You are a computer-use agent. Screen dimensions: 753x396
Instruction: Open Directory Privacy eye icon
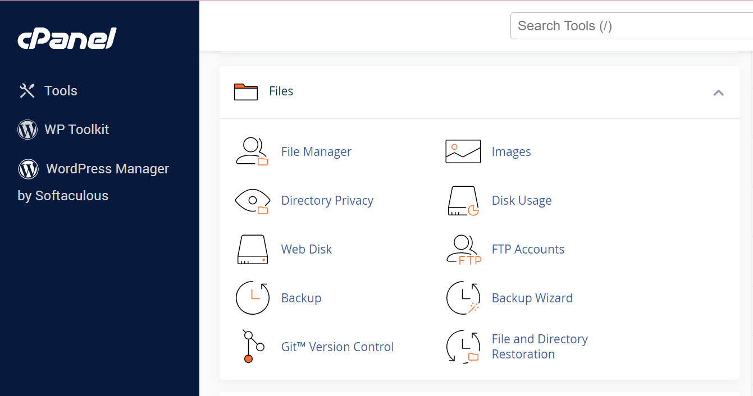click(x=252, y=201)
